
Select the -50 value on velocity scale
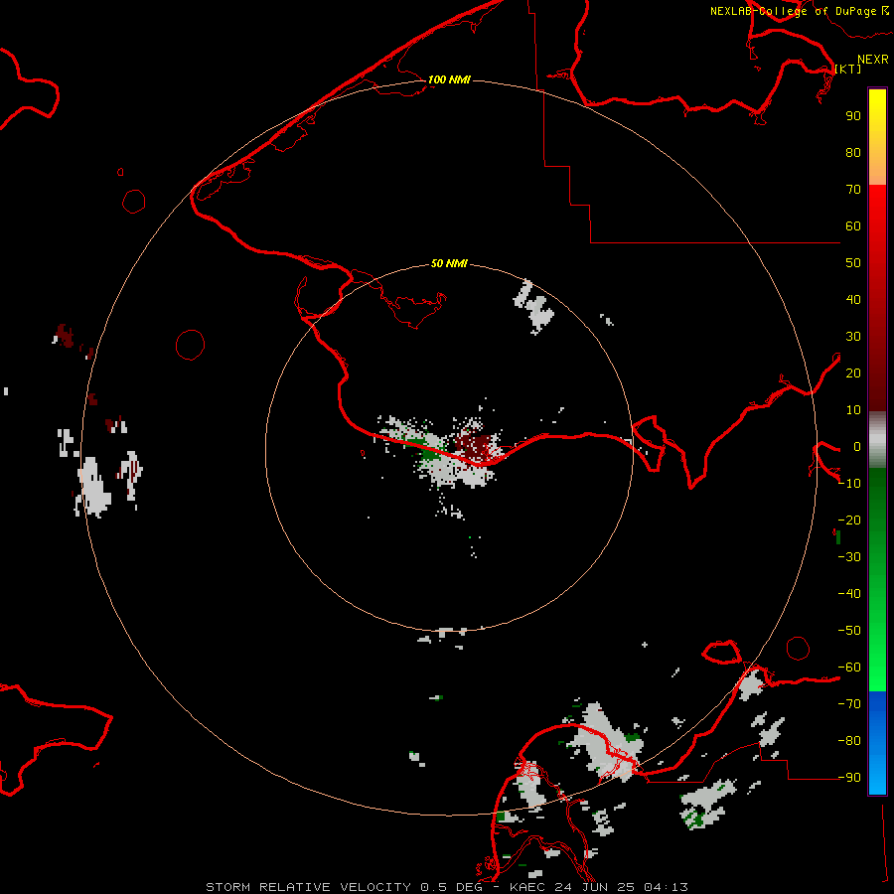(849, 631)
